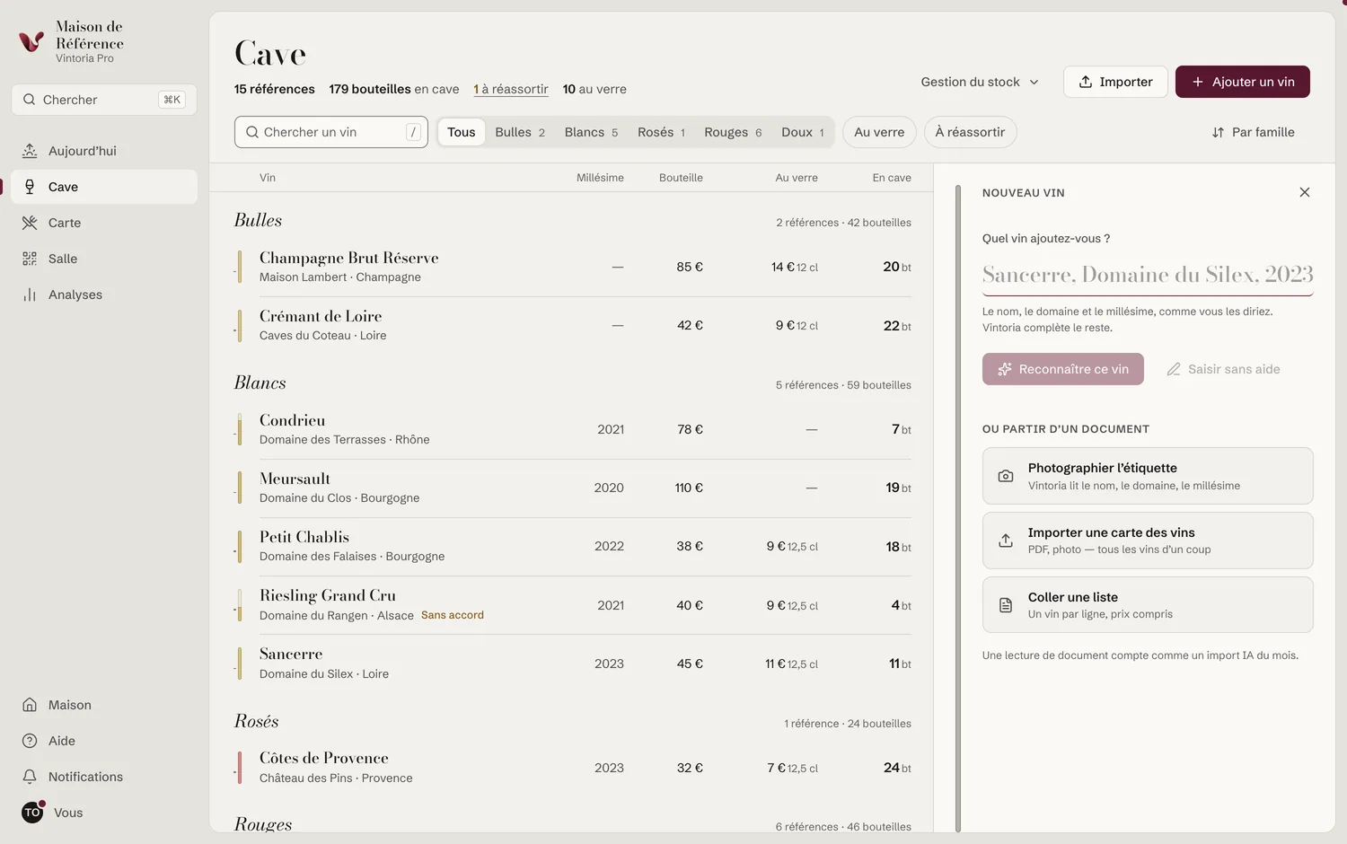Select the Crémant de Loire wine
The image size is (1347, 844).
coord(573,325)
